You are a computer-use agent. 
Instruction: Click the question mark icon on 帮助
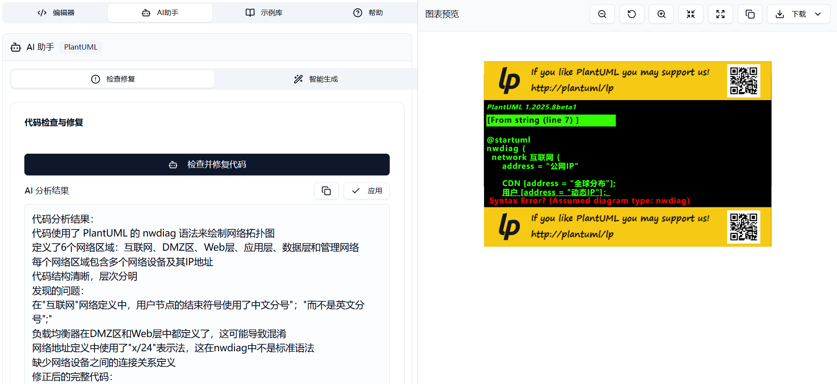click(358, 13)
